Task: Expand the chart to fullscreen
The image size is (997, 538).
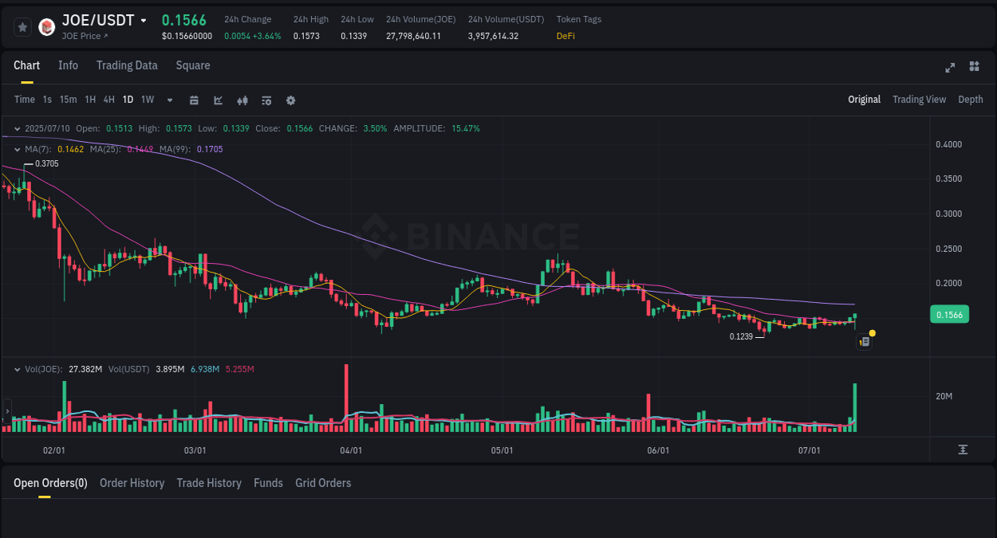Action: 950,68
